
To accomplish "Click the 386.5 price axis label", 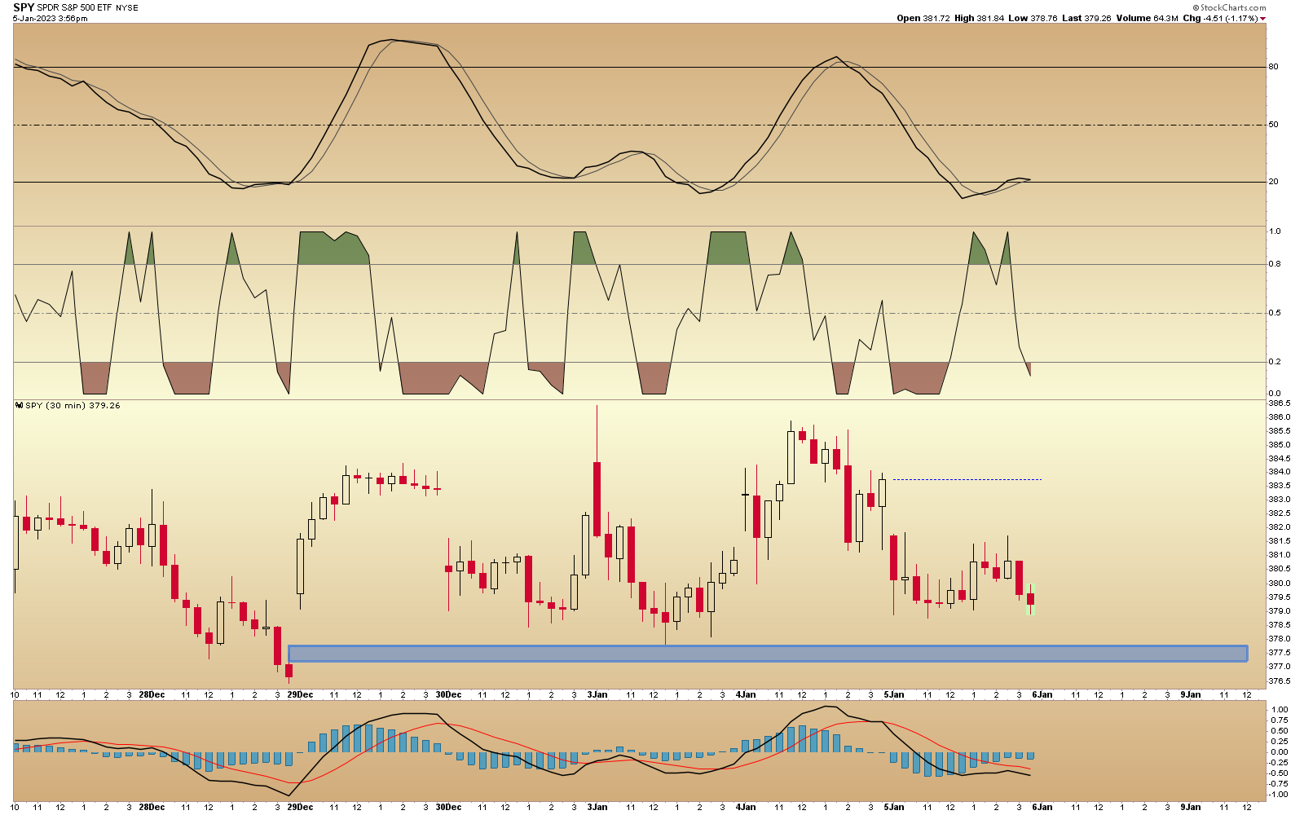I will point(1280,403).
